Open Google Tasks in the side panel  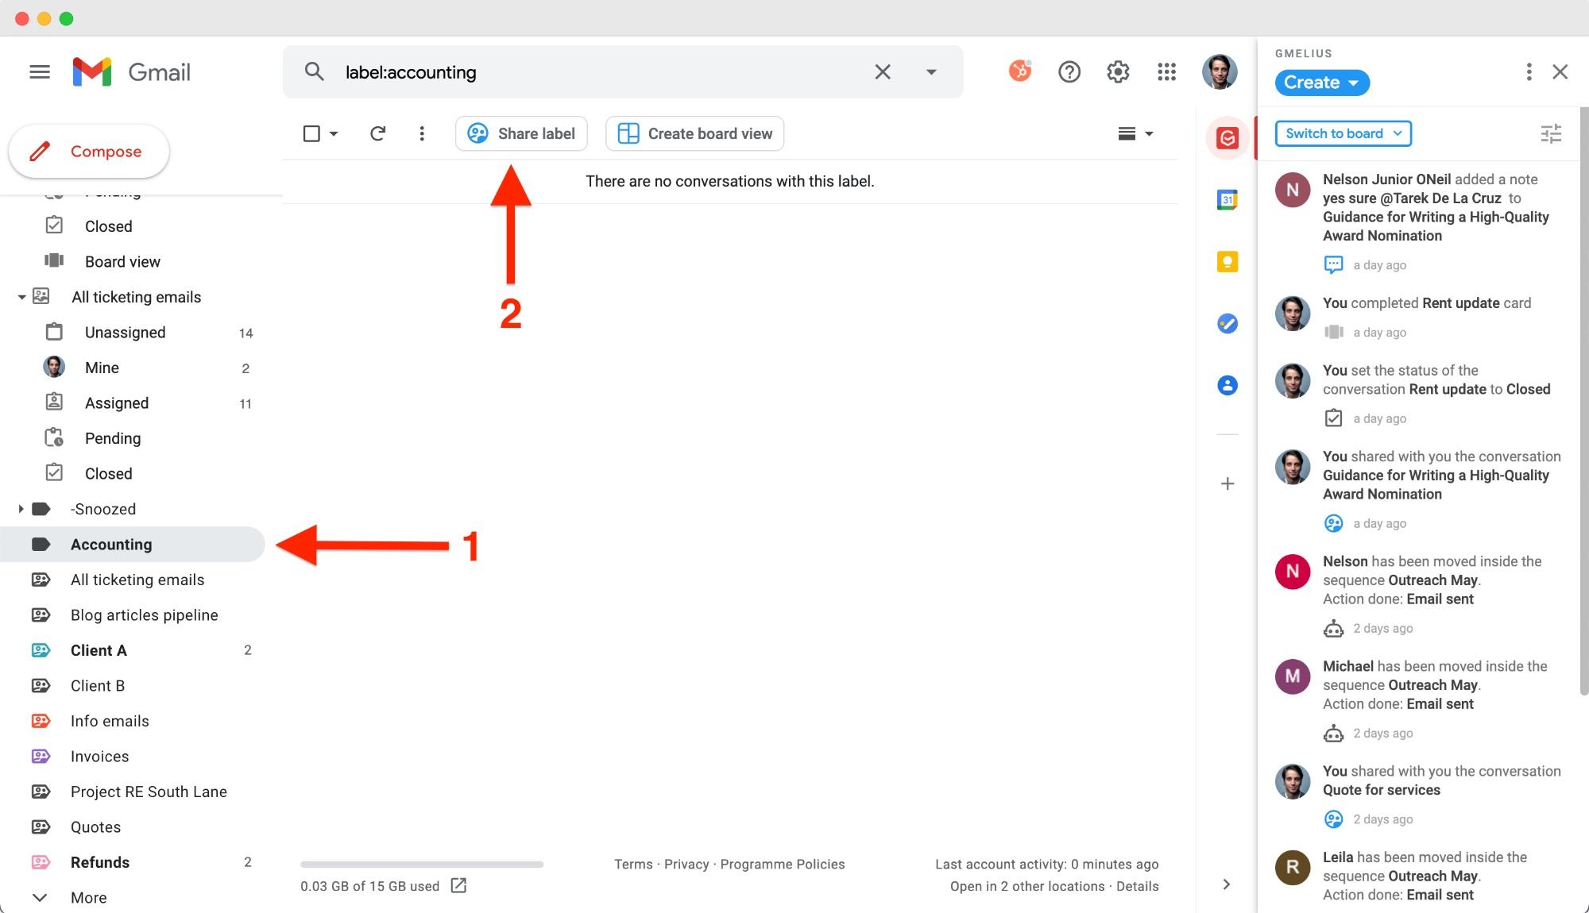coord(1228,324)
